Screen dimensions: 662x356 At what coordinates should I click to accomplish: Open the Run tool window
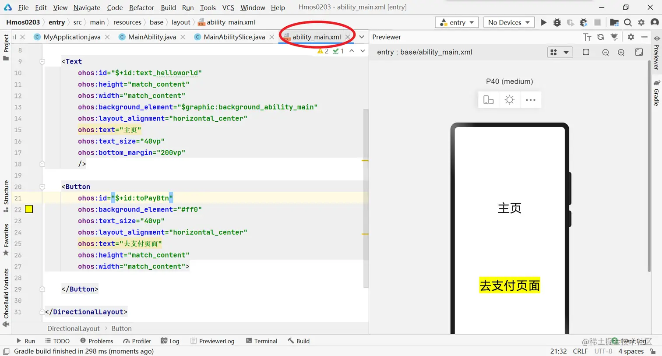coord(26,341)
